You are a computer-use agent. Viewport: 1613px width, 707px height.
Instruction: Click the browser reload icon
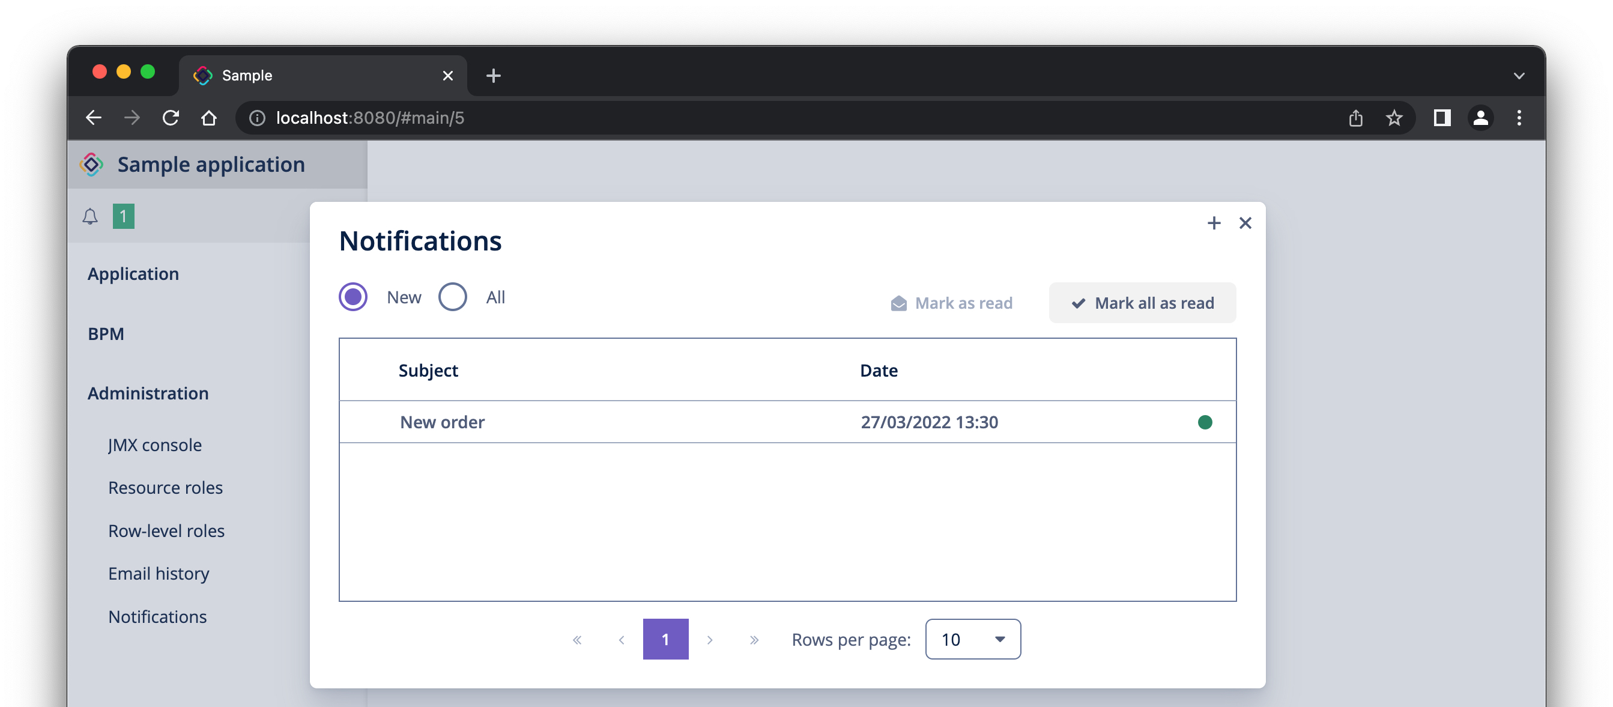pos(171,118)
